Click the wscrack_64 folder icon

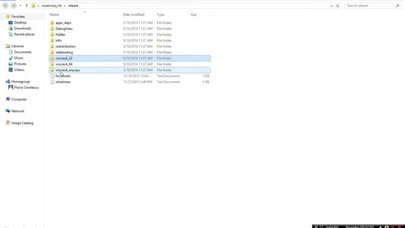coord(52,64)
